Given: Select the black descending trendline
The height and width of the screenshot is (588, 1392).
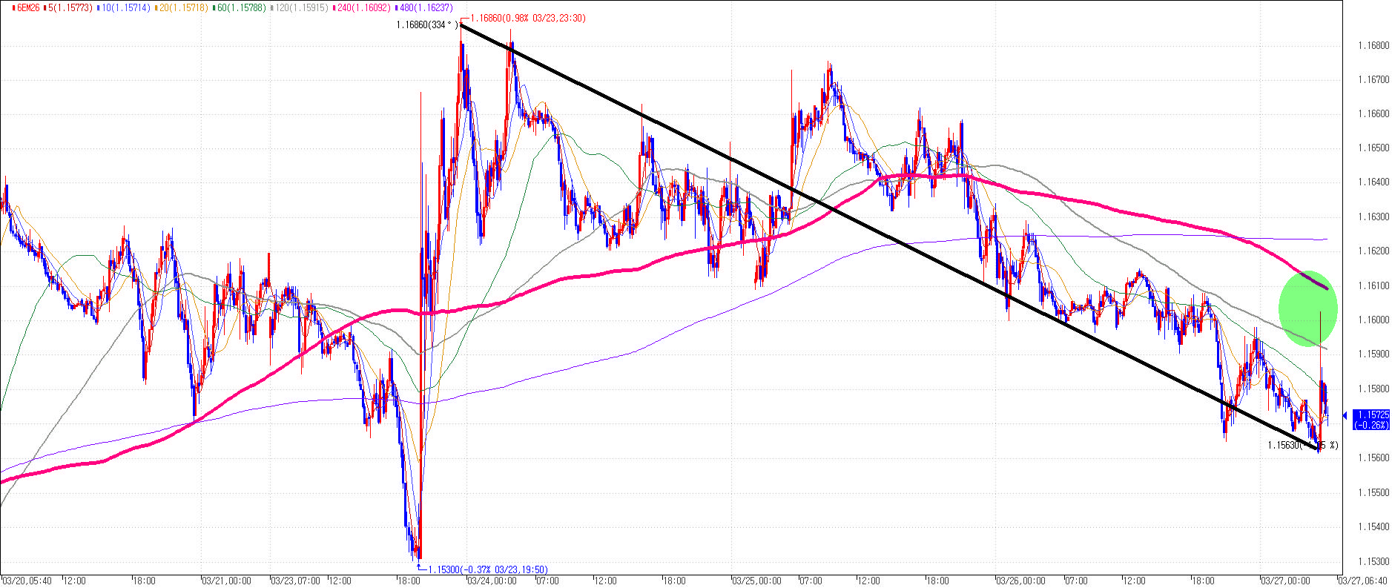Looking at the screenshot, I should pos(890,237).
